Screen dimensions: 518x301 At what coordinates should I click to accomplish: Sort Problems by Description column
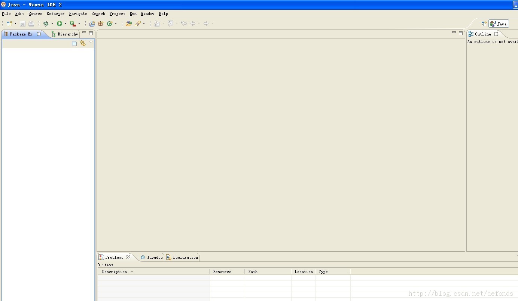(153, 271)
